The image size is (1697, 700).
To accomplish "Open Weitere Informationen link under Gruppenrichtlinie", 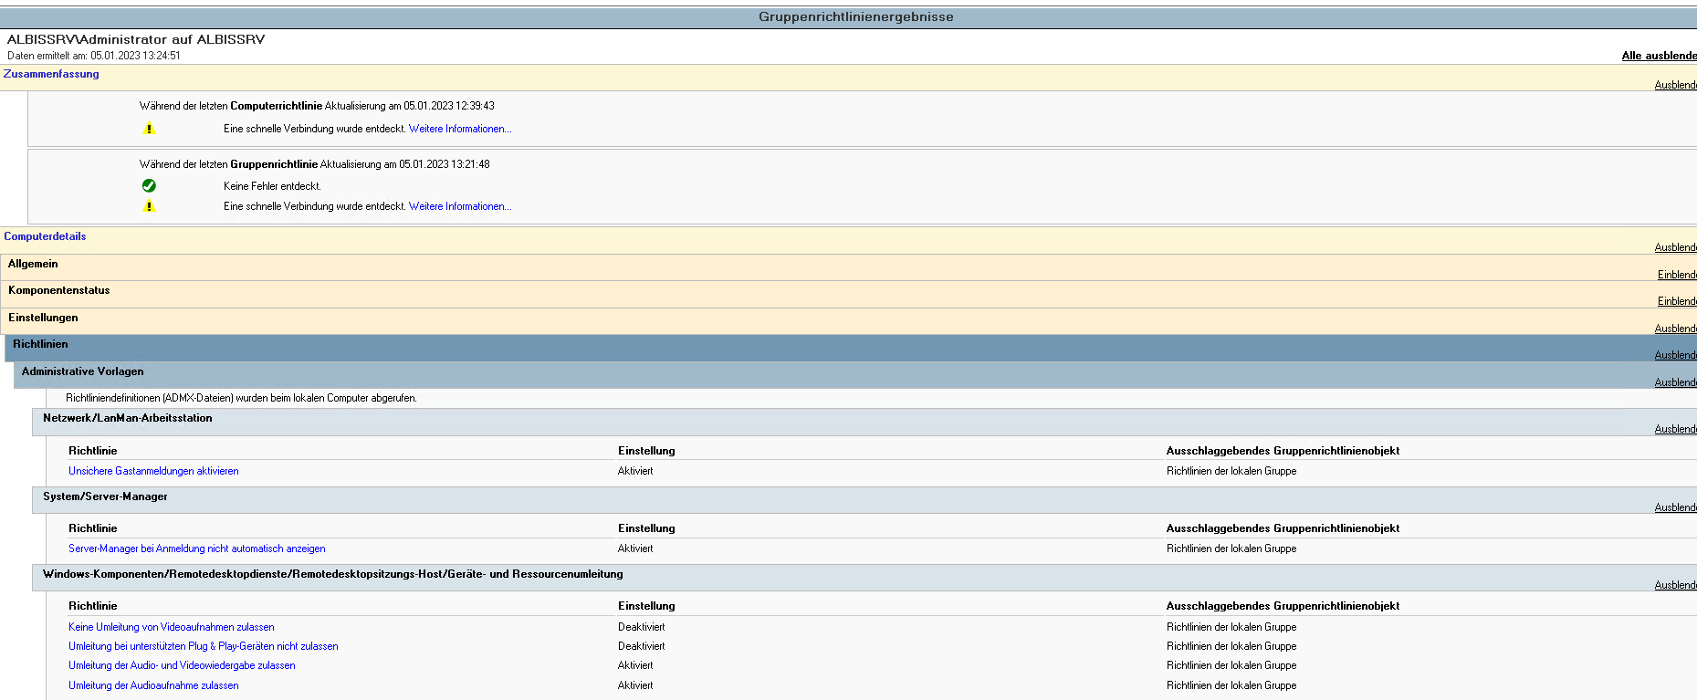I will coord(460,206).
